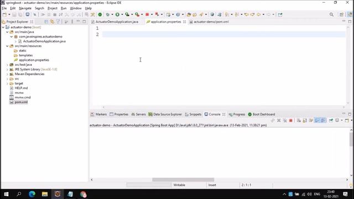
Task: Select the templates folder
Action: (x=26, y=55)
